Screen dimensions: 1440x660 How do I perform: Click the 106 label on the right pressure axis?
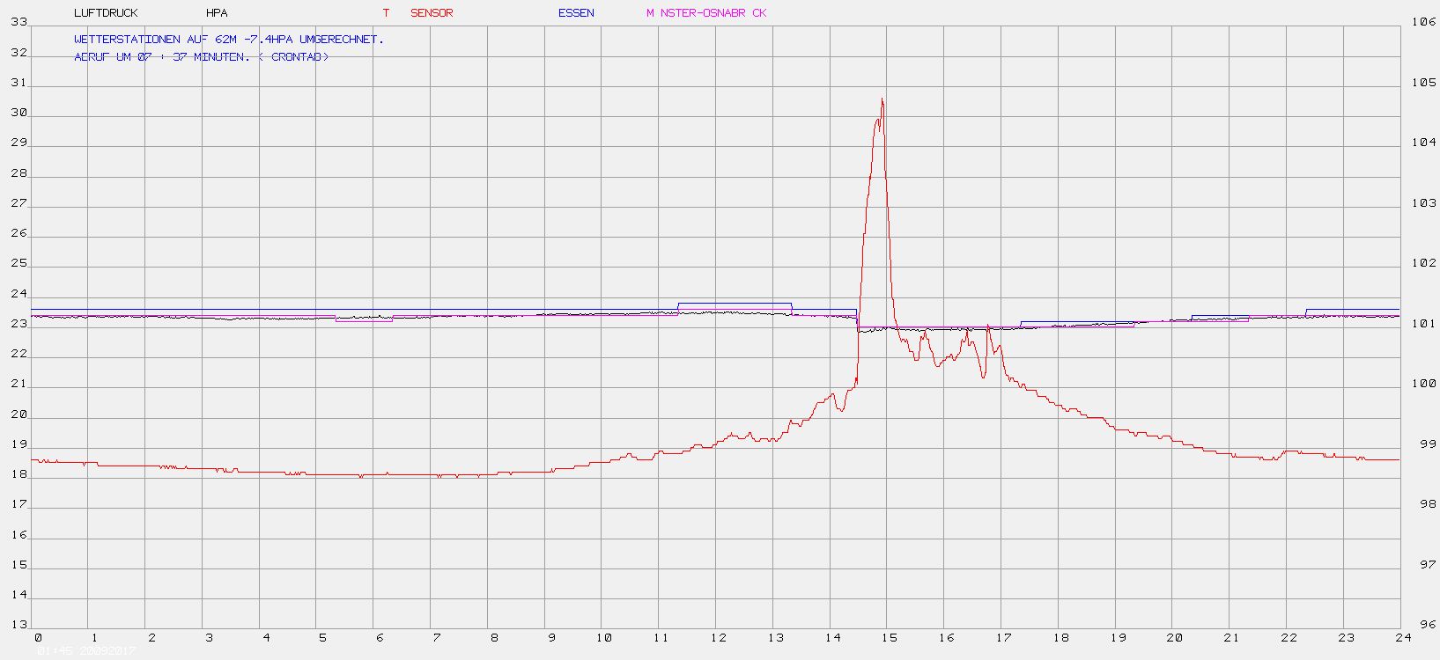pyautogui.click(x=1424, y=22)
